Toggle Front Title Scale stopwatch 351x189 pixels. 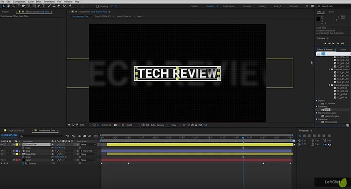23,148
